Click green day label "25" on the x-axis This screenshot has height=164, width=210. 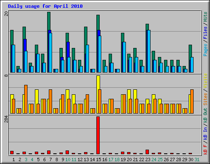click(x=160, y=159)
